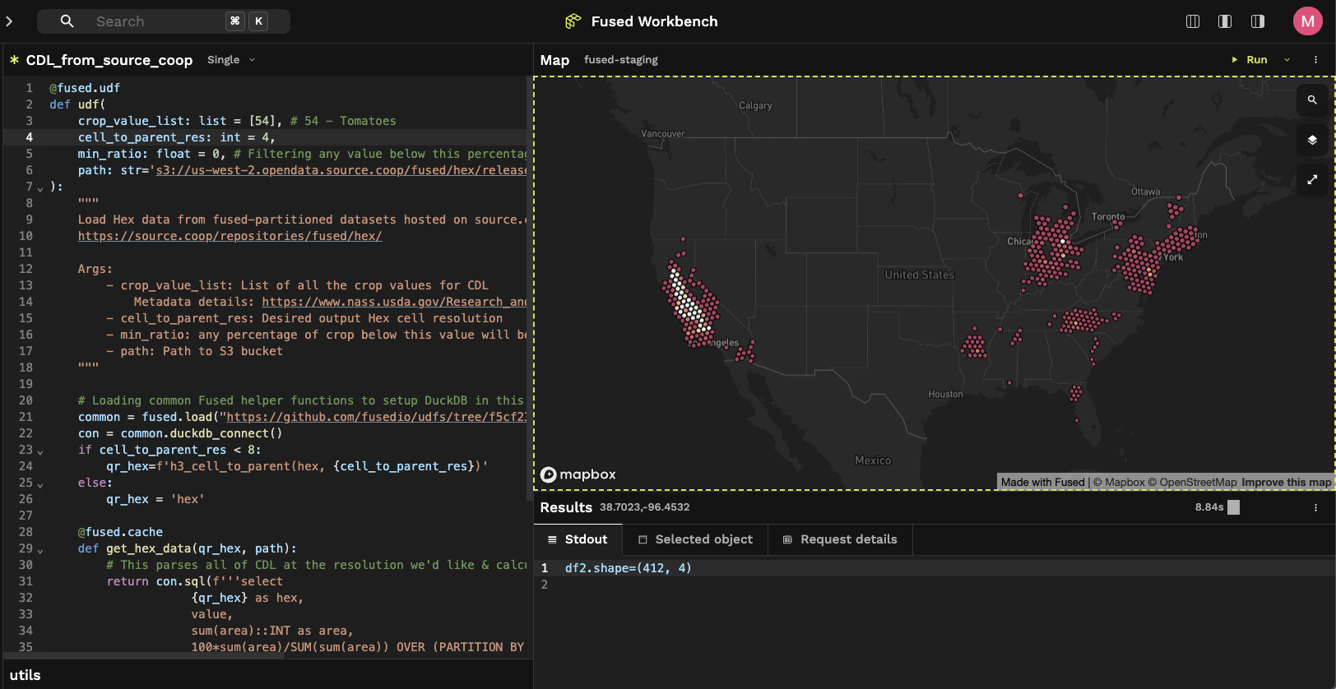The image size is (1336, 689).
Task: Open the Search input field
Action: point(164,21)
